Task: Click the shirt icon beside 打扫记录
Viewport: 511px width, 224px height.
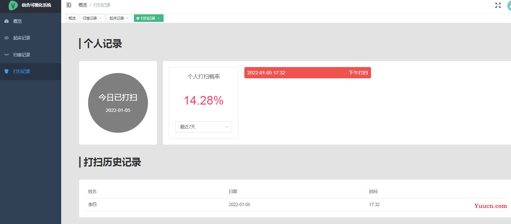Action: pos(6,71)
